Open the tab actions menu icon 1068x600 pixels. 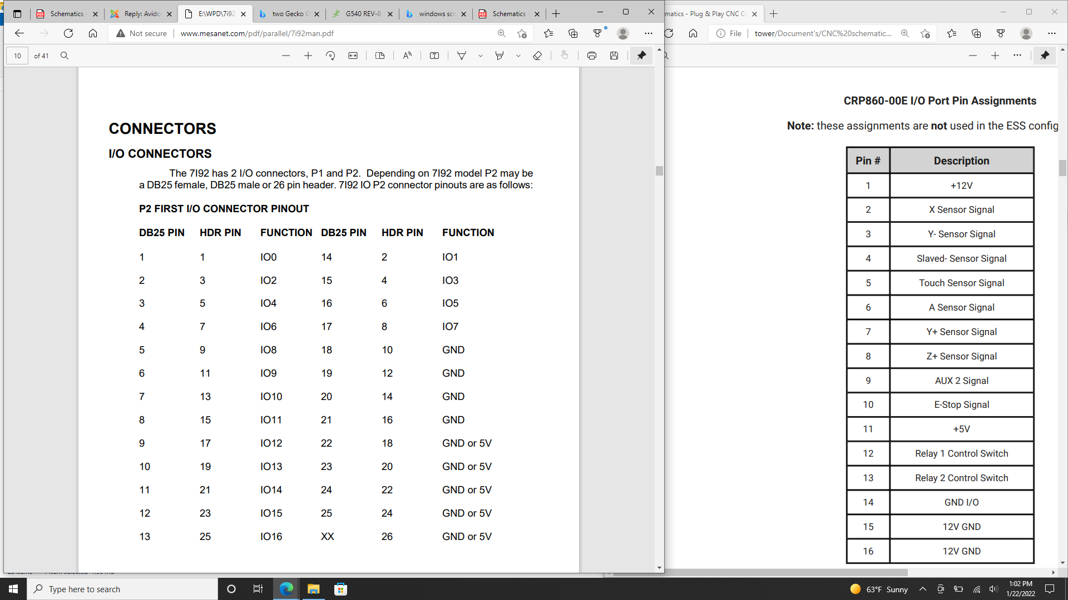click(17, 14)
